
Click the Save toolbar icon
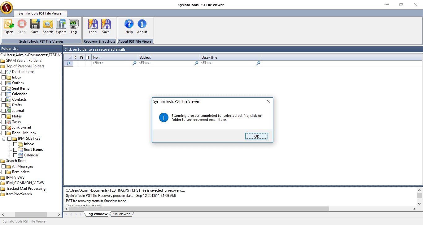35,26
